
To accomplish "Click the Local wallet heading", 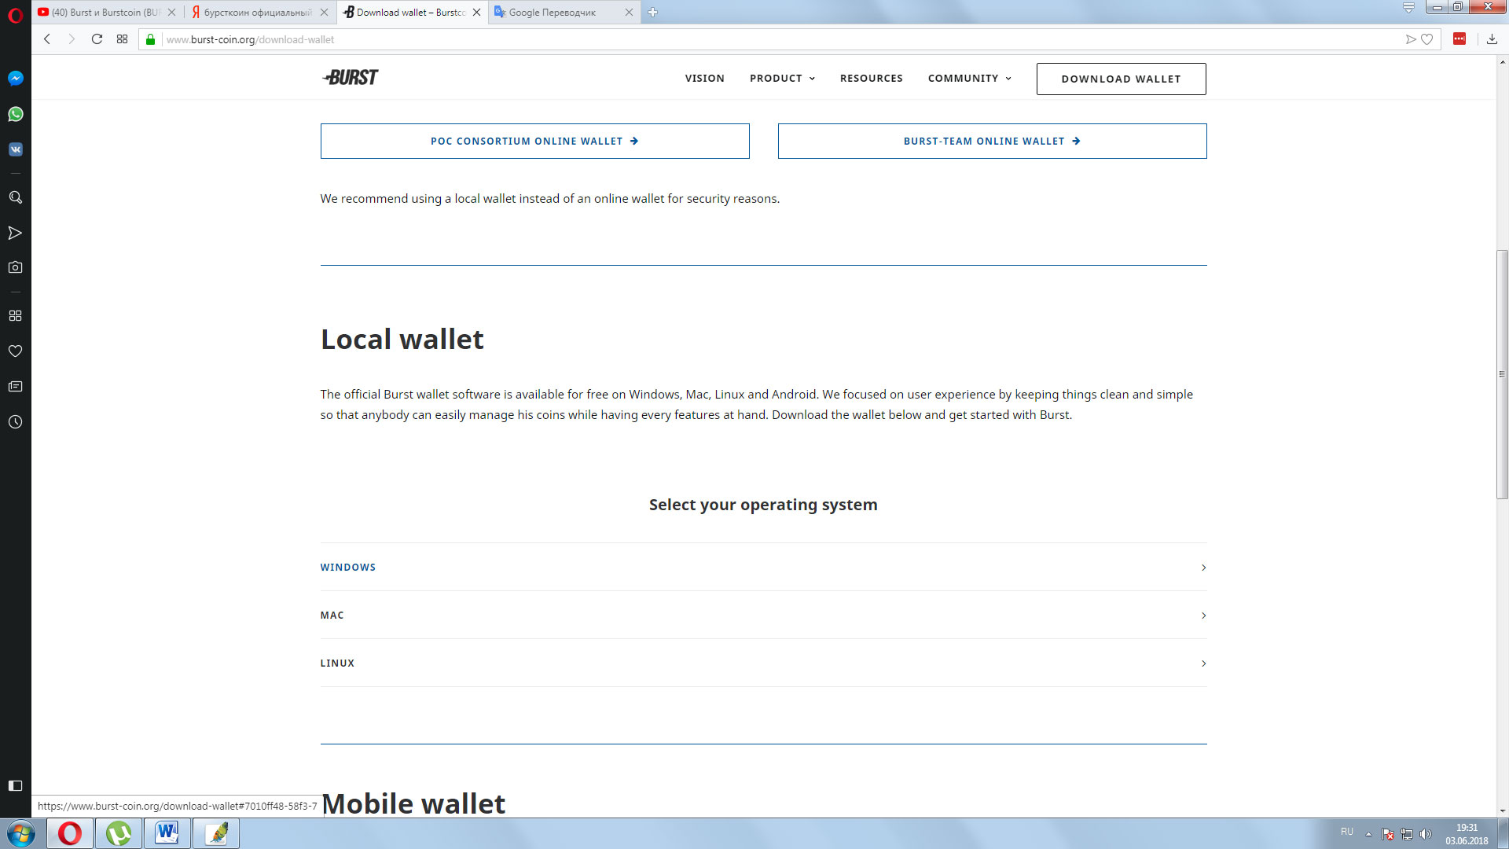I will pos(402,340).
